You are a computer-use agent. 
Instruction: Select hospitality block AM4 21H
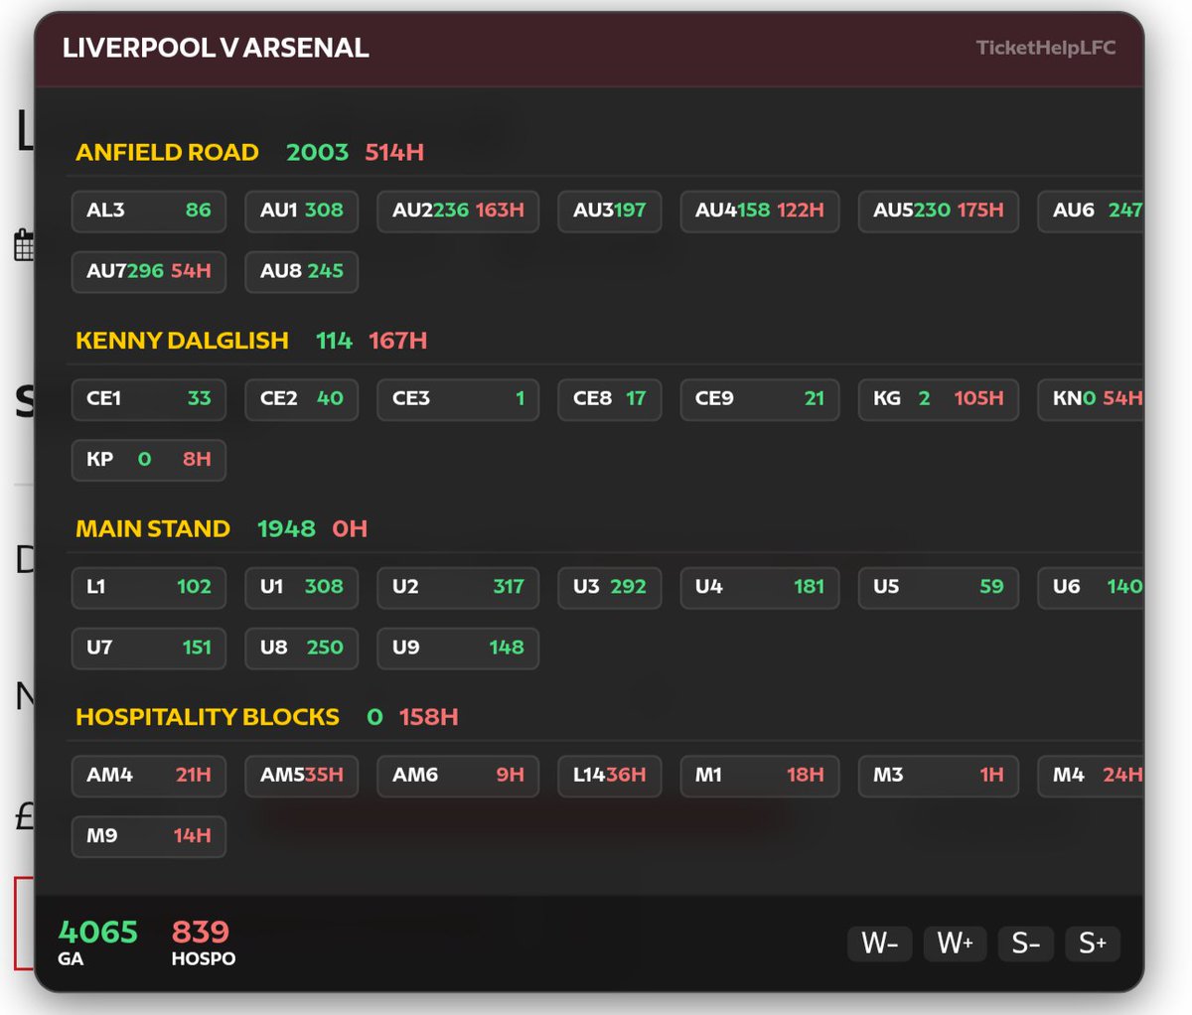[149, 776]
